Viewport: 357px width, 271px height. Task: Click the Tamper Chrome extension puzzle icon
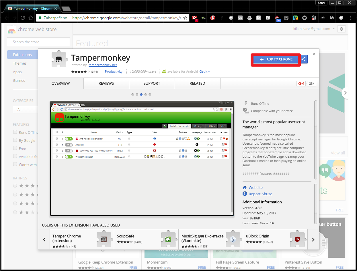click(x=104, y=239)
